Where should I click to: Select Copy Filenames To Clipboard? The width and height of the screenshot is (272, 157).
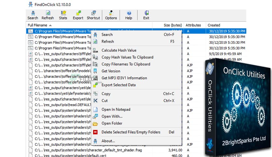click(x=136, y=64)
